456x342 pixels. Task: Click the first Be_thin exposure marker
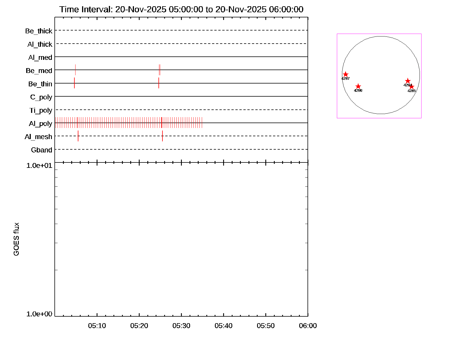74,83
